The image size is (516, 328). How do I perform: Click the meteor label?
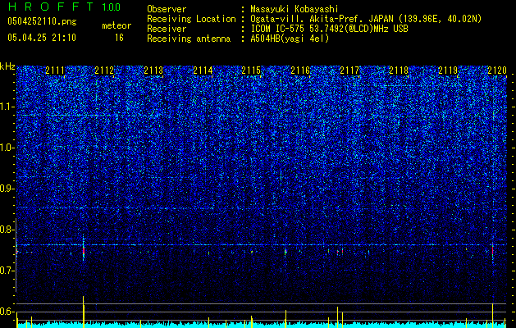pyautogui.click(x=116, y=25)
